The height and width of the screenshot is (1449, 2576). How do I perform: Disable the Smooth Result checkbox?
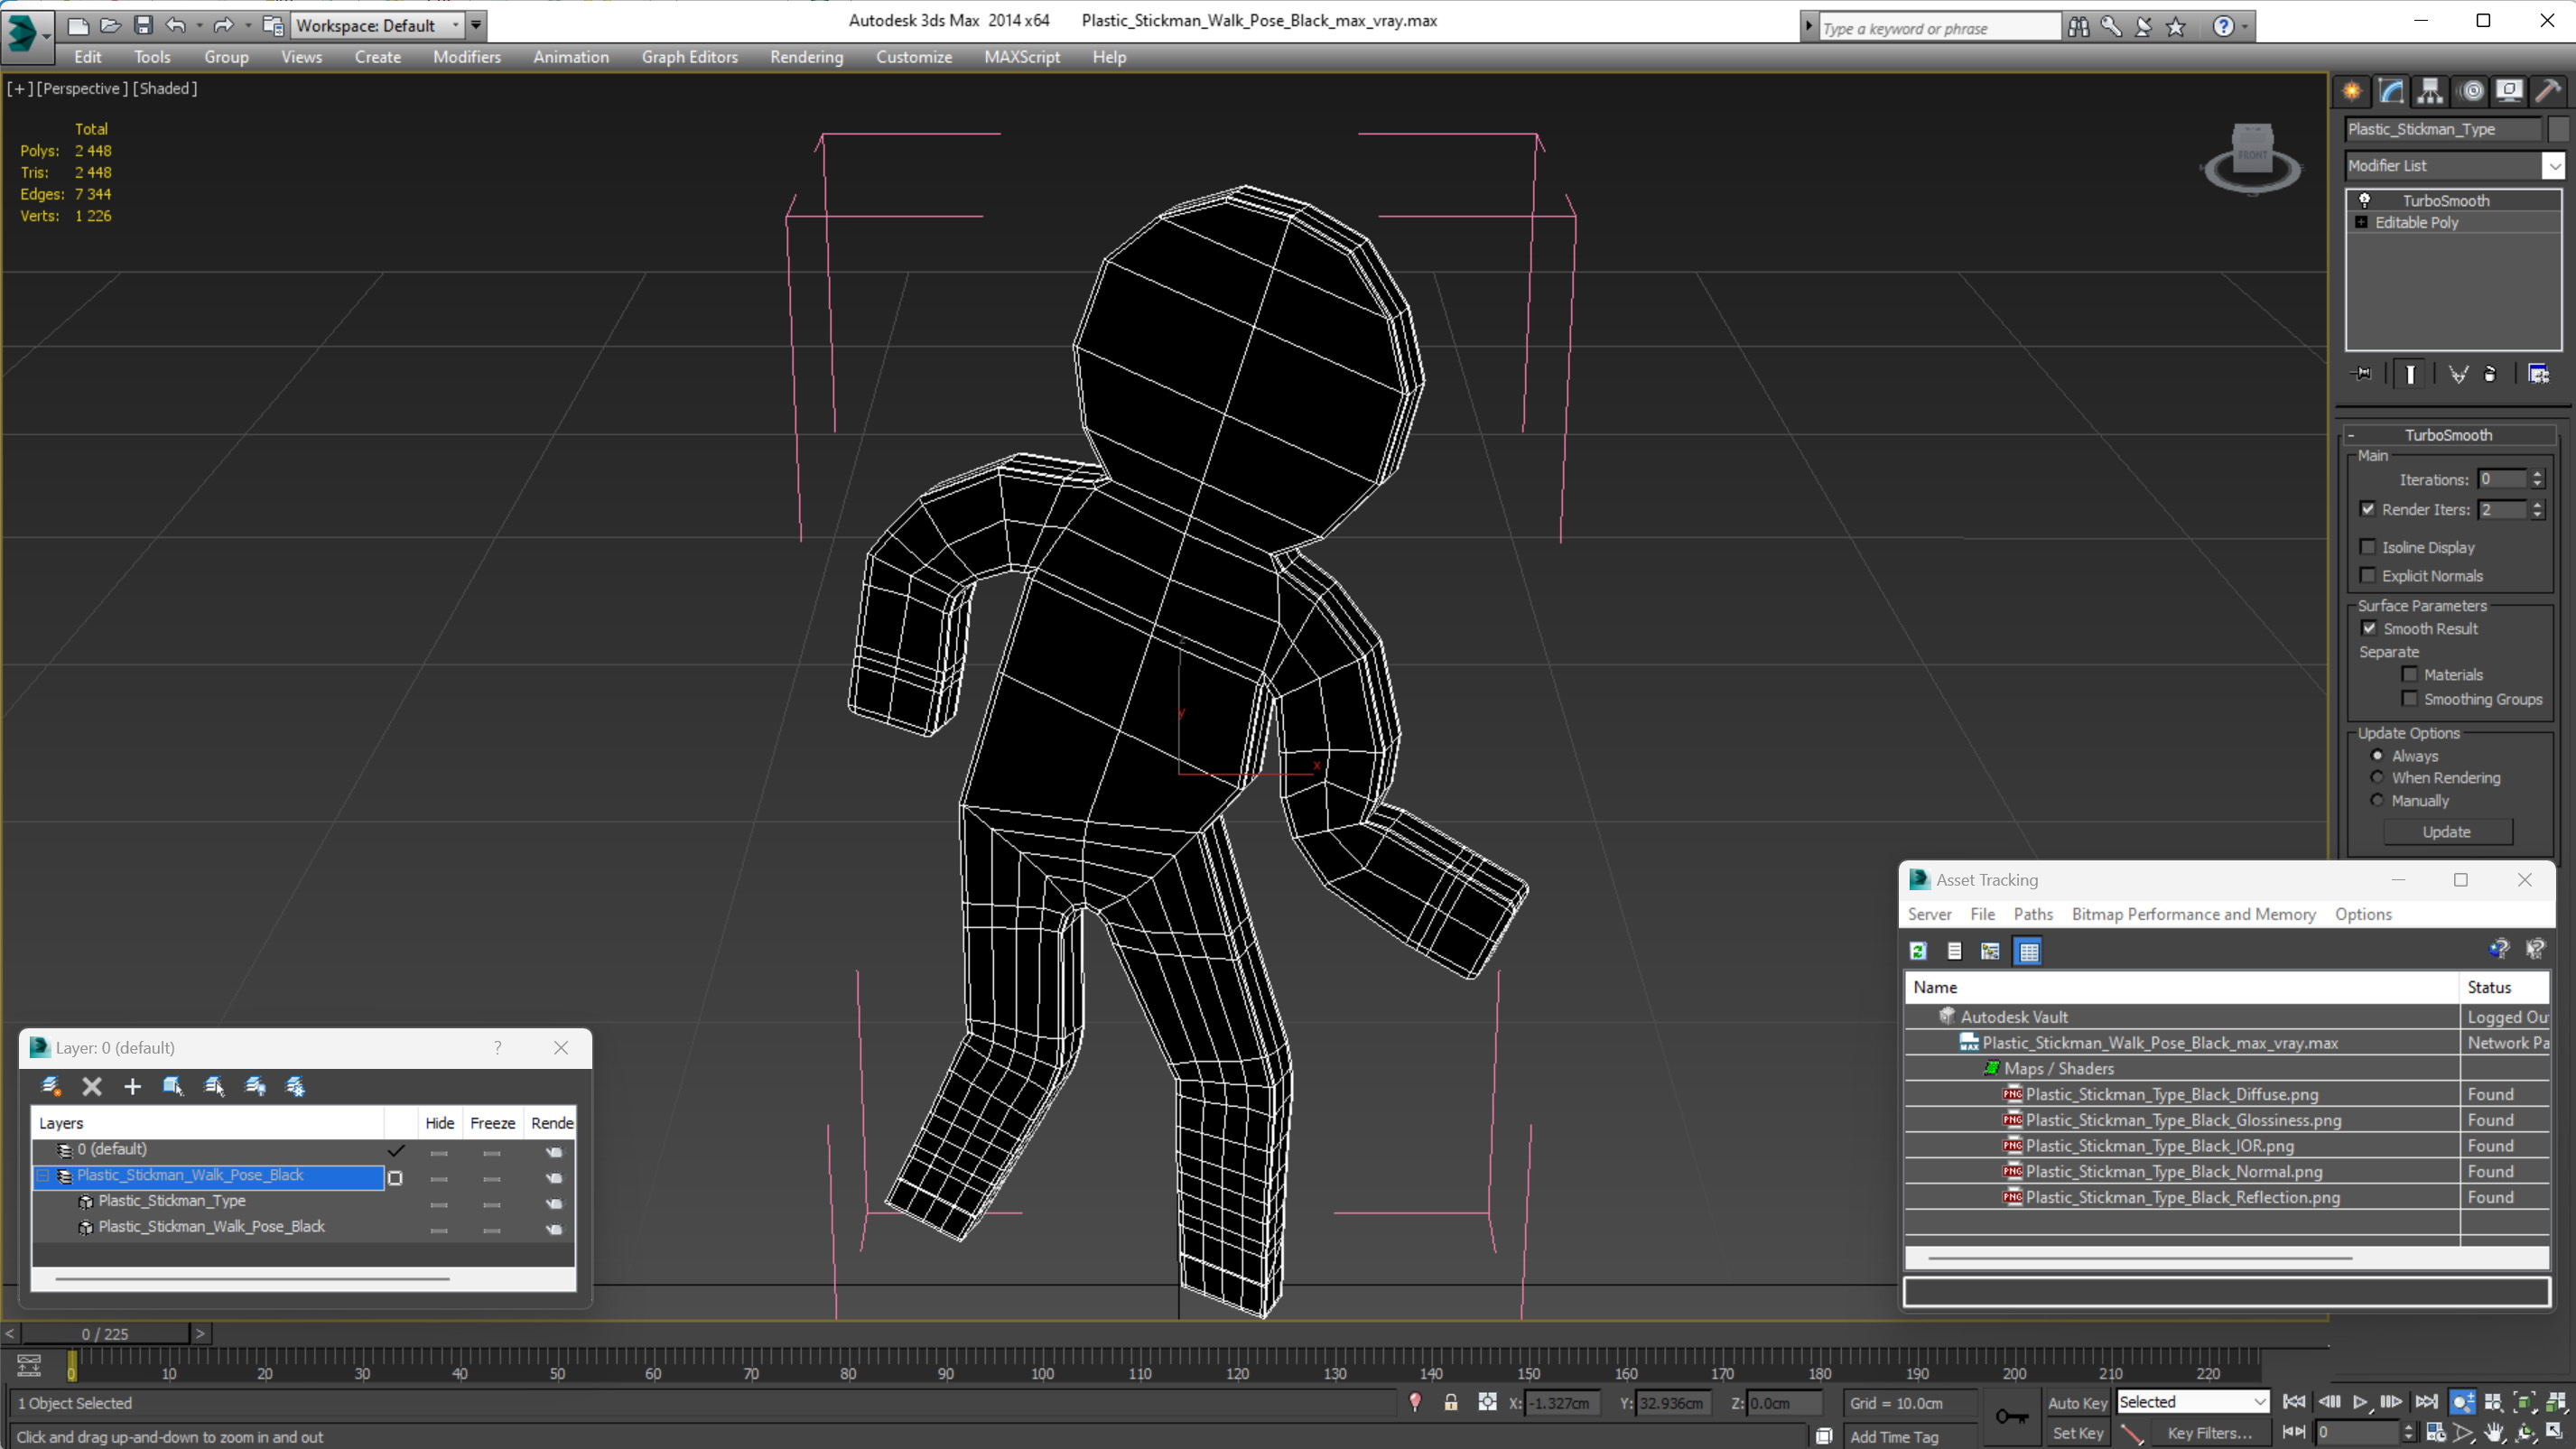[2368, 628]
